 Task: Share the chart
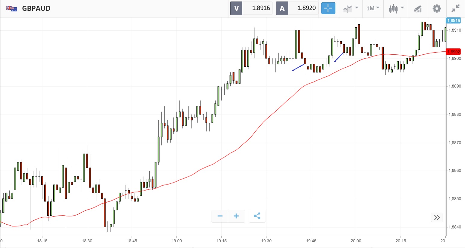point(257,216)
